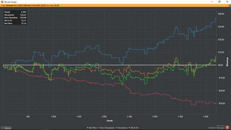Click the 1 000 x-axis tick label

pos(53,116)
